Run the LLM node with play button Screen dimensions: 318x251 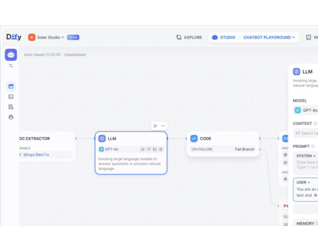155,125
